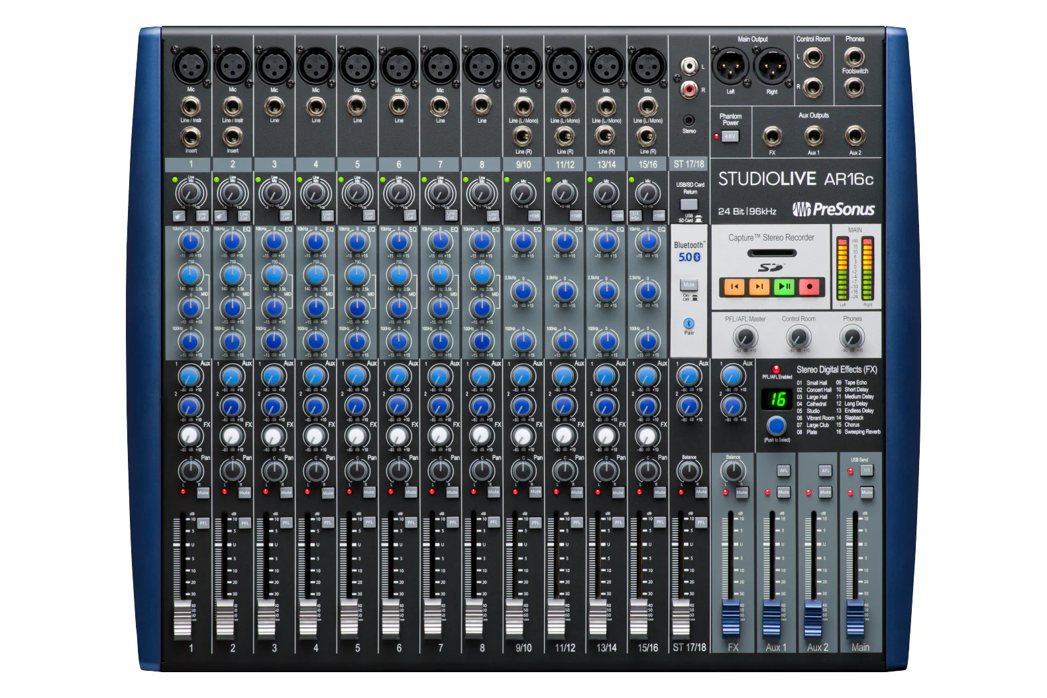
Task: Click the Control Room level knob
Action: pyautogui.click(x=799, y=337)
